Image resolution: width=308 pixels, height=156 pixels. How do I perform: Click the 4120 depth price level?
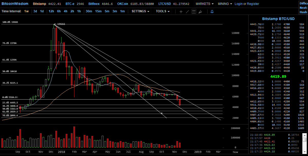[287, 128]
